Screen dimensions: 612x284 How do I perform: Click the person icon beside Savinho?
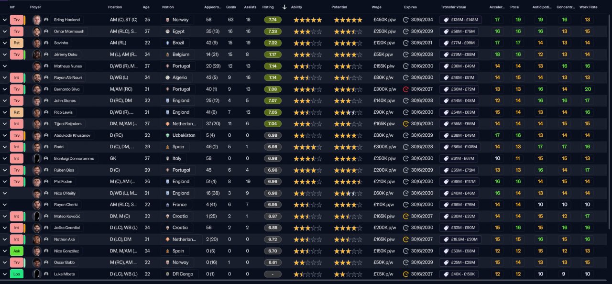(46, 43)
